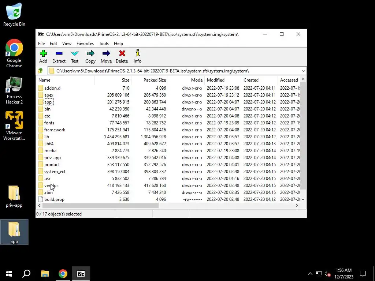Open the File menu
375x281 pixels.
coord(41,44)
